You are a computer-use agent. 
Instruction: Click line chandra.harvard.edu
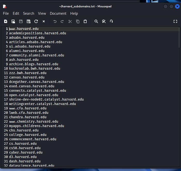coord(28,117)
